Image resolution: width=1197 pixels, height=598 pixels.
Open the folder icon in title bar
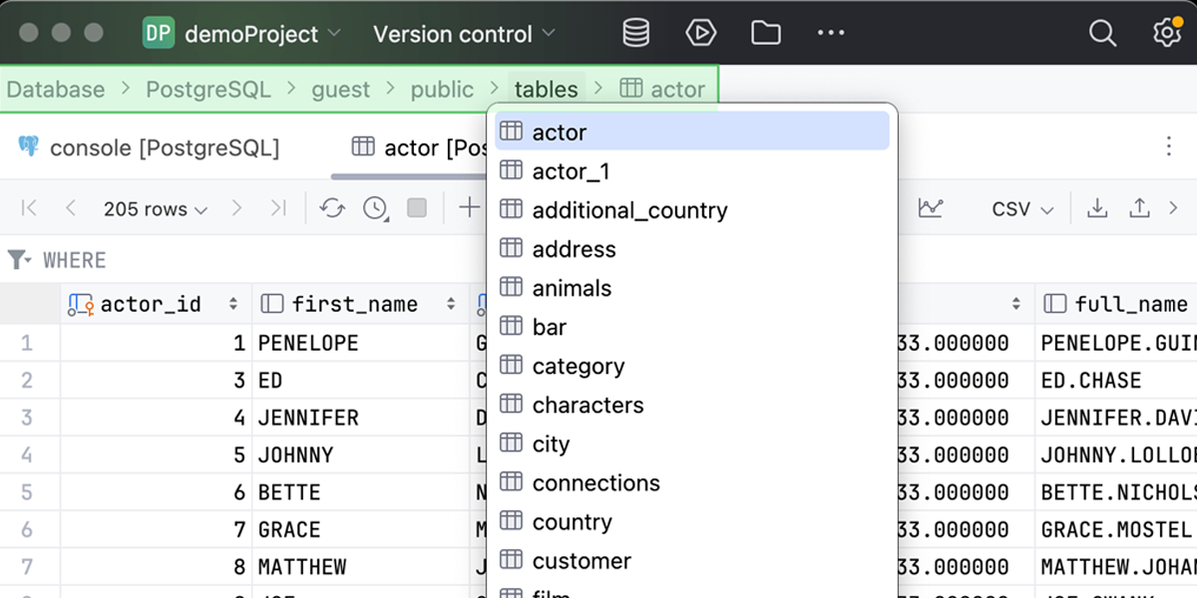(x=766, y=33)
